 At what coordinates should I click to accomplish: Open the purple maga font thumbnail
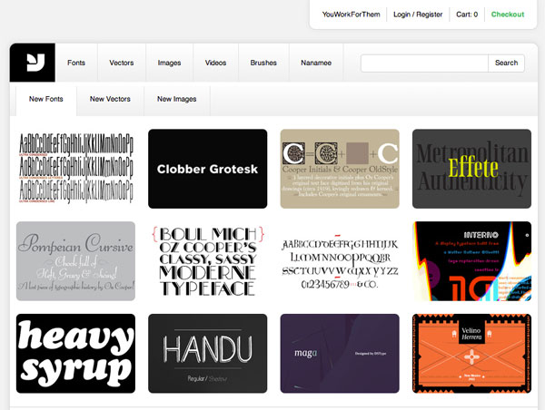[x=340, y=354]
